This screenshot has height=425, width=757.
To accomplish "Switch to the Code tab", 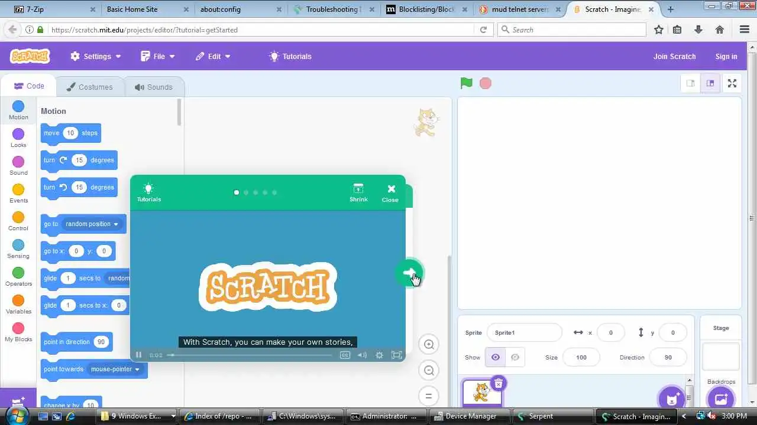I will [29, 86].
